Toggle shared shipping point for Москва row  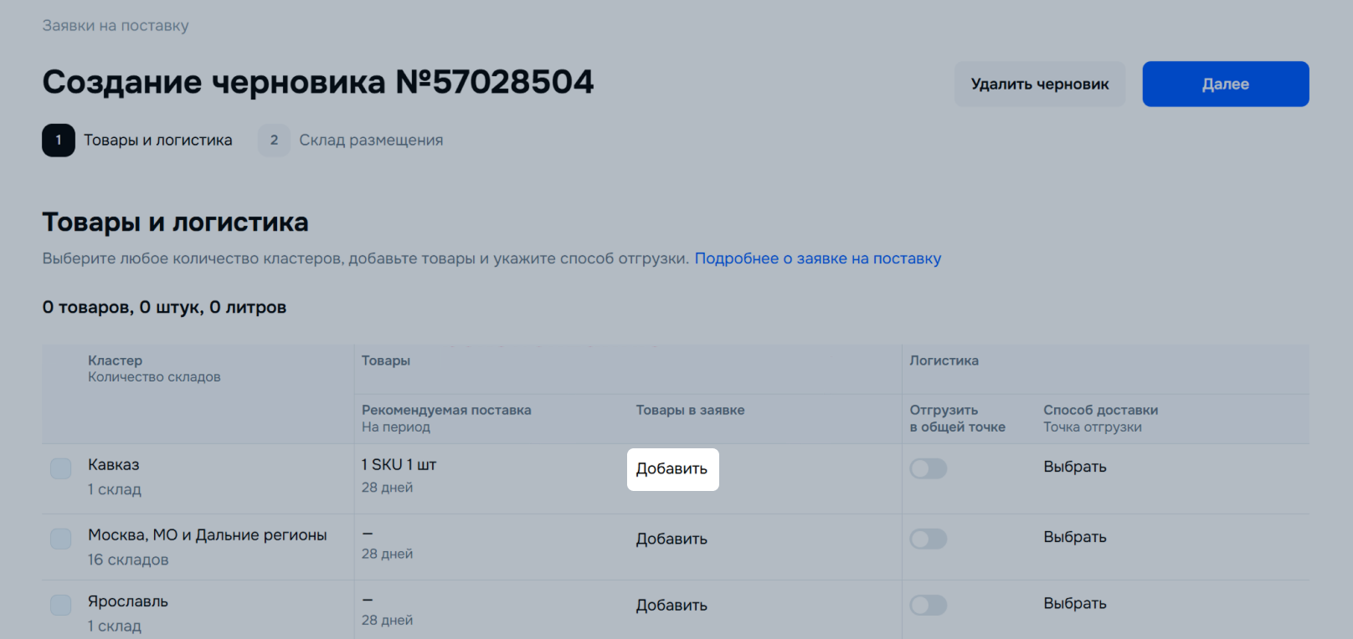pyautogui.click(x=929, y=539)
